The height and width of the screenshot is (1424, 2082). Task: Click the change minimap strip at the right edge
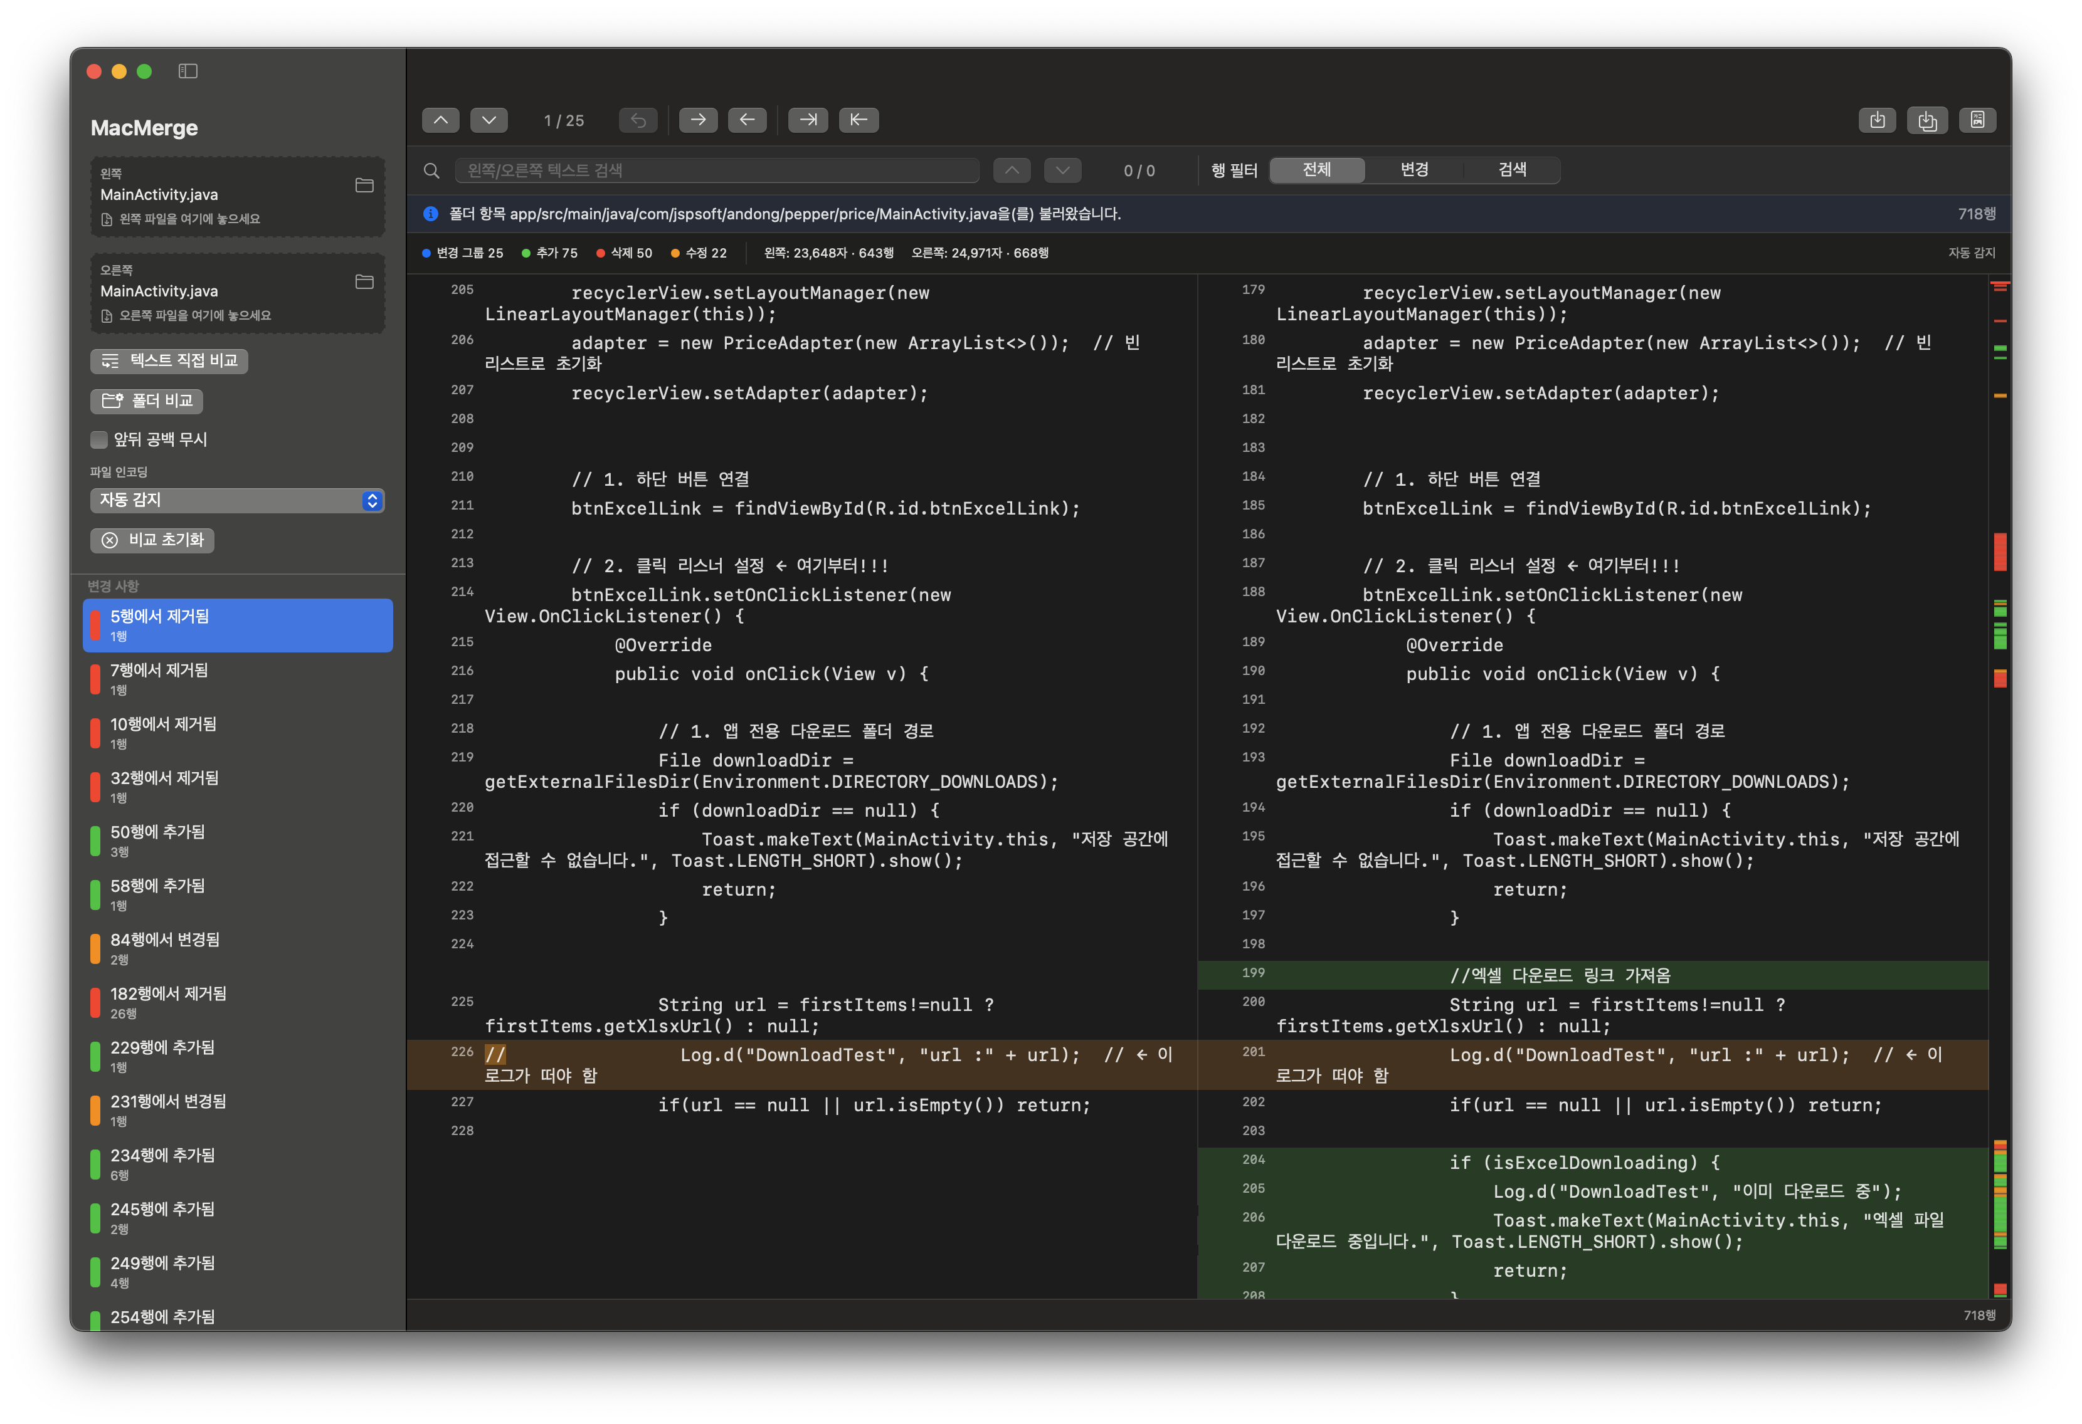[x=2000, y=787]
